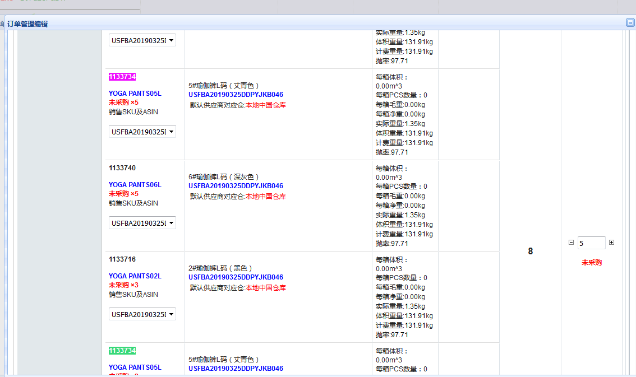
Task: Open the YOGA PANTS02L link
Action: click(x=135, y=276)
